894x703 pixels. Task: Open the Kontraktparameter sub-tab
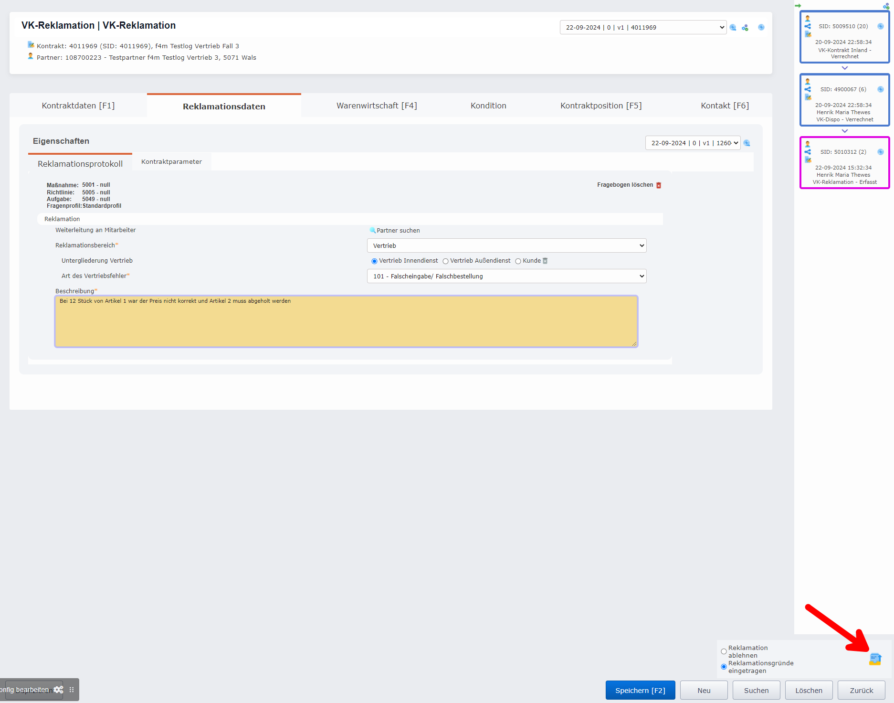(x=171, y=161)
